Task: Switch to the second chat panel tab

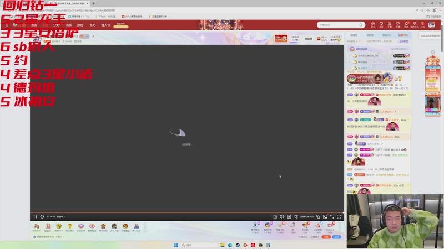Action: click(370, 35)
